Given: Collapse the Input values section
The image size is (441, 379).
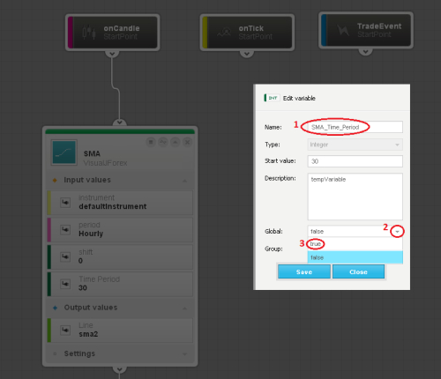Looking at the screenshot, I should 184,181.
